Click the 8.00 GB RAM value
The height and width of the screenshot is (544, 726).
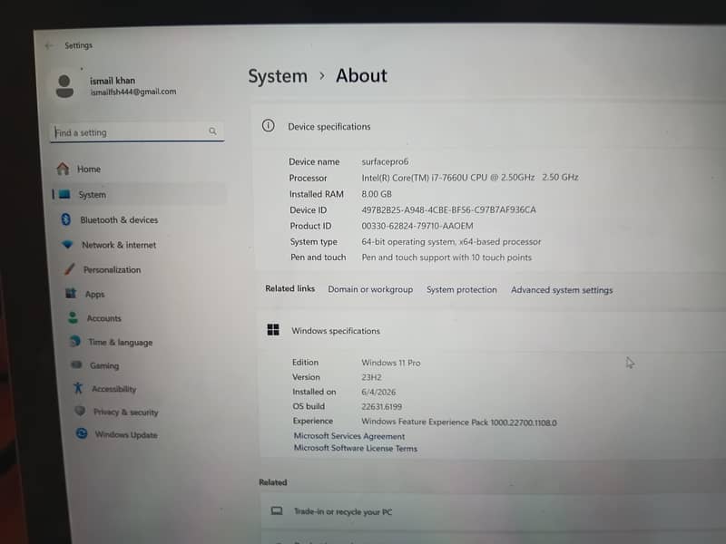pos(377,194)
